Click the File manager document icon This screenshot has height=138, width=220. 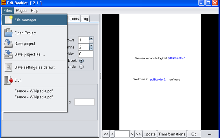[8, 20]
